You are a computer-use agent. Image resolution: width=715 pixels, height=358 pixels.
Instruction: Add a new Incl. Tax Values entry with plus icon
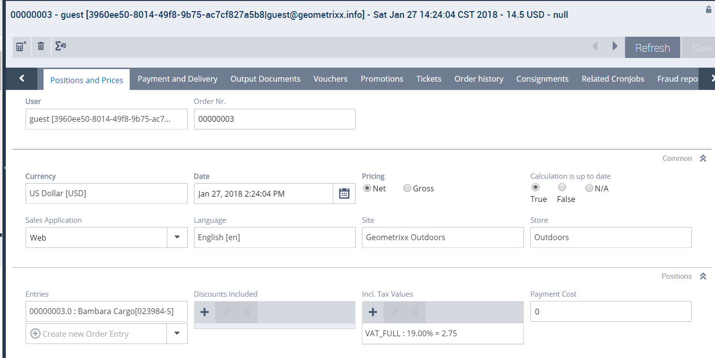pyautogui.click(x=373, y=312)
